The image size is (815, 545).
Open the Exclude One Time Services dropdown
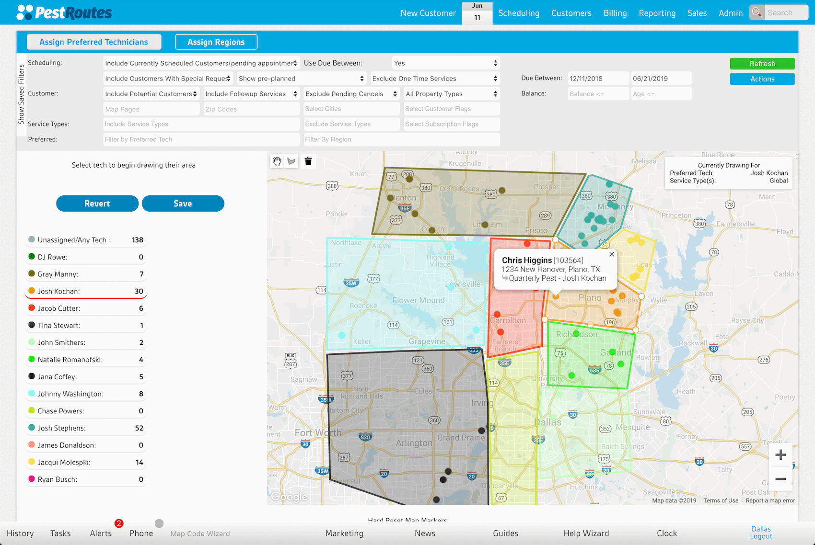tap(434, 79)
